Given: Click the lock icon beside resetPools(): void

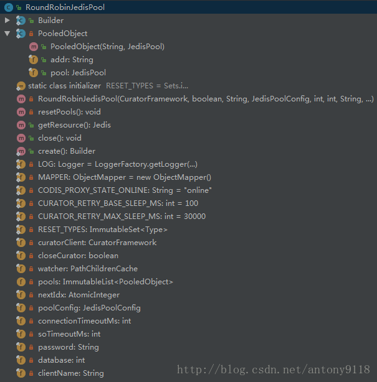Looking at the screenshot, I should (x=31, y=112).
